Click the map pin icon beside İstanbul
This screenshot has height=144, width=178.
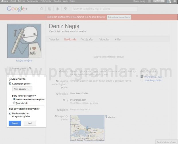point(106,116)
